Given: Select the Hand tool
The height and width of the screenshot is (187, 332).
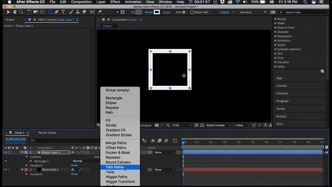Looking at the screenshot, I should 15,12.
